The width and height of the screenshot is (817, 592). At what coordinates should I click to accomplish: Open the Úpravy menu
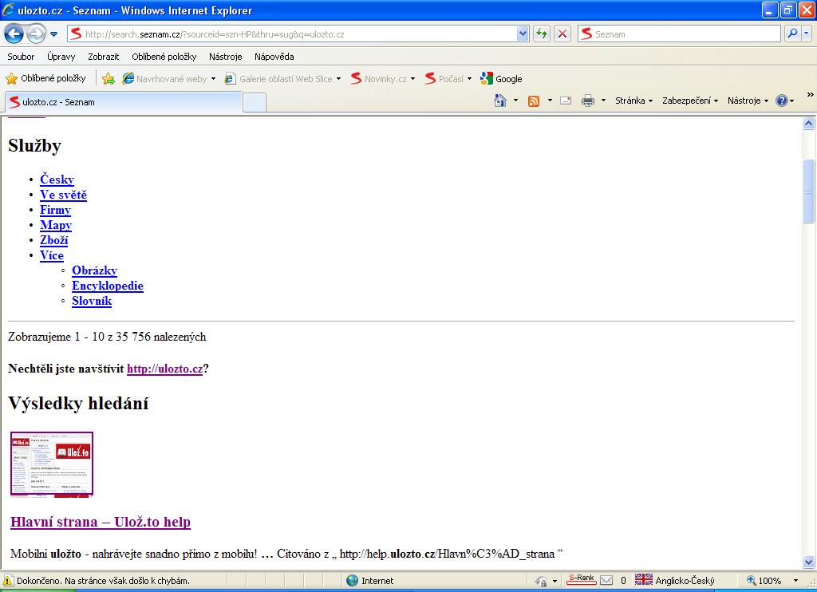61,57
